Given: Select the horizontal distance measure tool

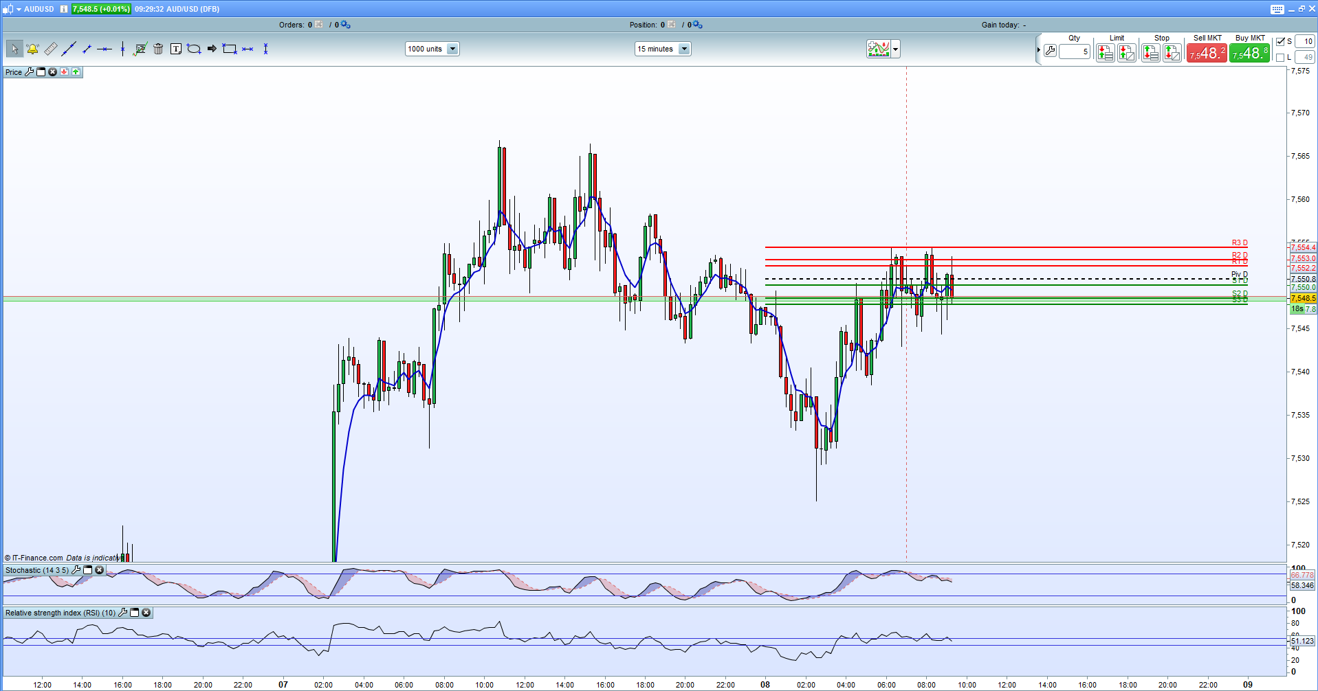Looking at the screenshot, I should pos(248,49).
